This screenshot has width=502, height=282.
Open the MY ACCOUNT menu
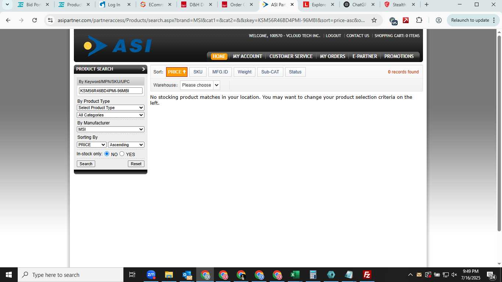tap(247, 56)
